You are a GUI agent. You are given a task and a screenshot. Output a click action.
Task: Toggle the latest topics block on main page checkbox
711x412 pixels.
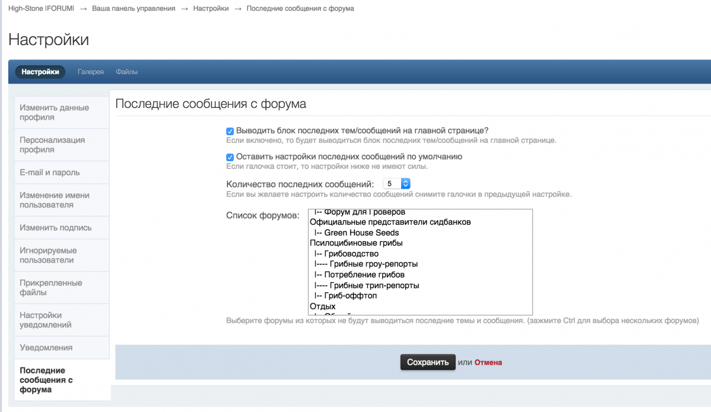point(230,130)
